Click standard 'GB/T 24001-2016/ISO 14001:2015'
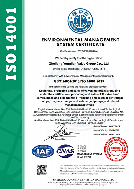Image resolution: width=134 pixels, height=189 pixels. click(79, 81)
